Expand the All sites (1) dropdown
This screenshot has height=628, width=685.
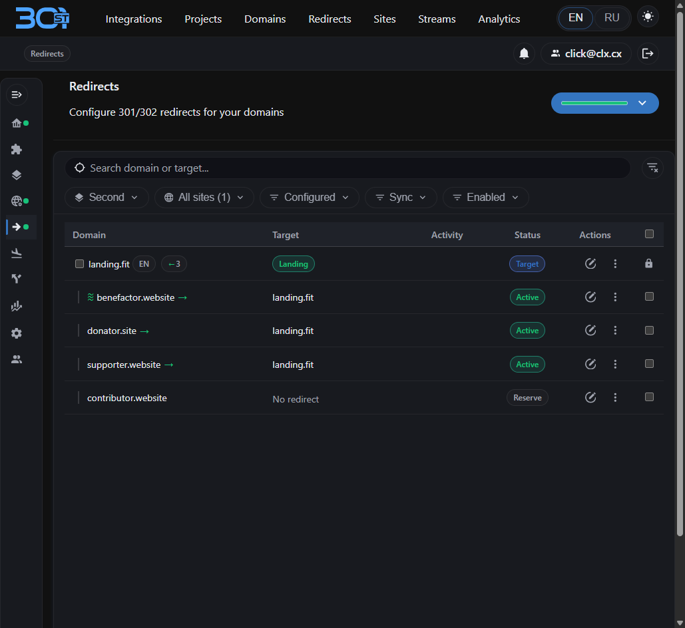204,198
